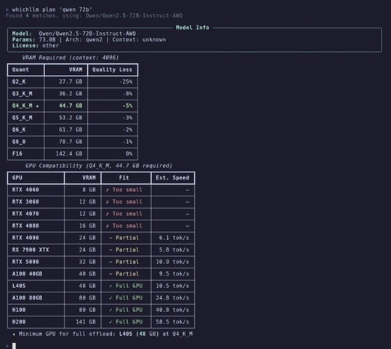The image size is (391, 349).
Task: Click the 'Quality Loss' column header
Action: coord(112,70)
